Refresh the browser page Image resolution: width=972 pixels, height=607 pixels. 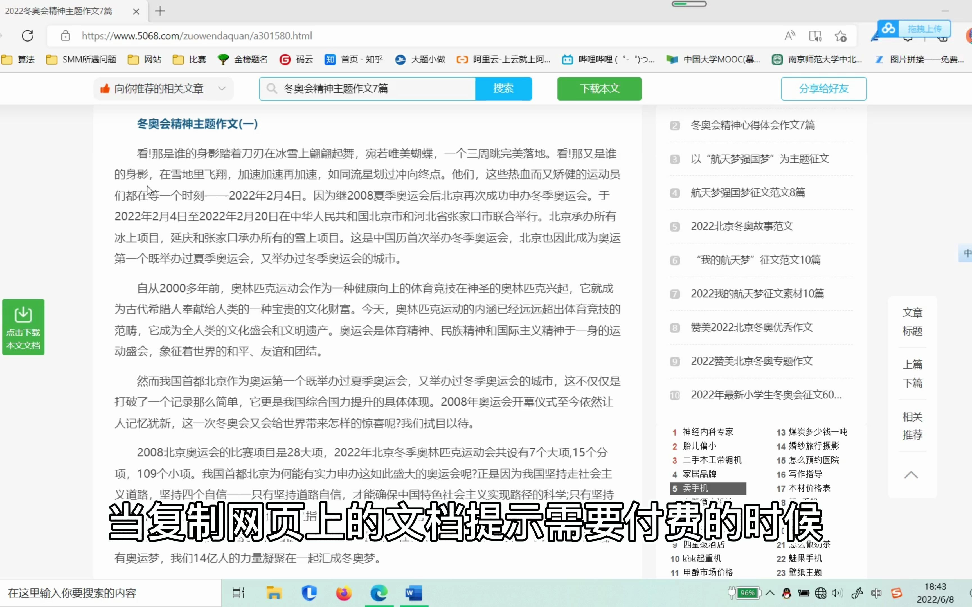click(27, 36)
